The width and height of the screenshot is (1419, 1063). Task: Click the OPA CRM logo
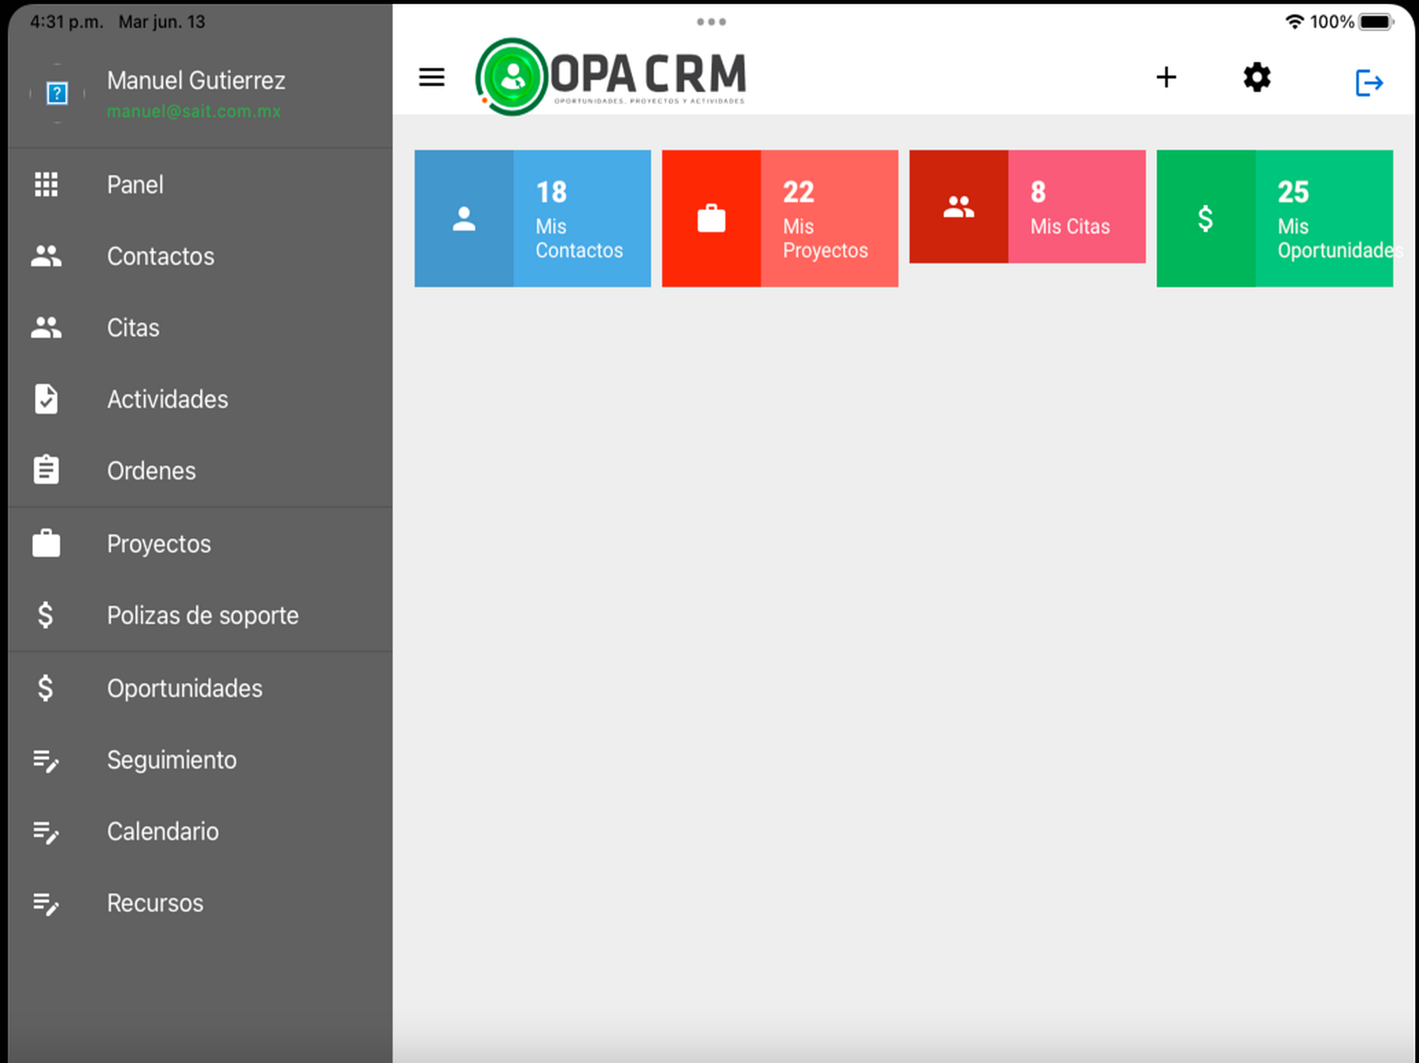click(612, 77)
